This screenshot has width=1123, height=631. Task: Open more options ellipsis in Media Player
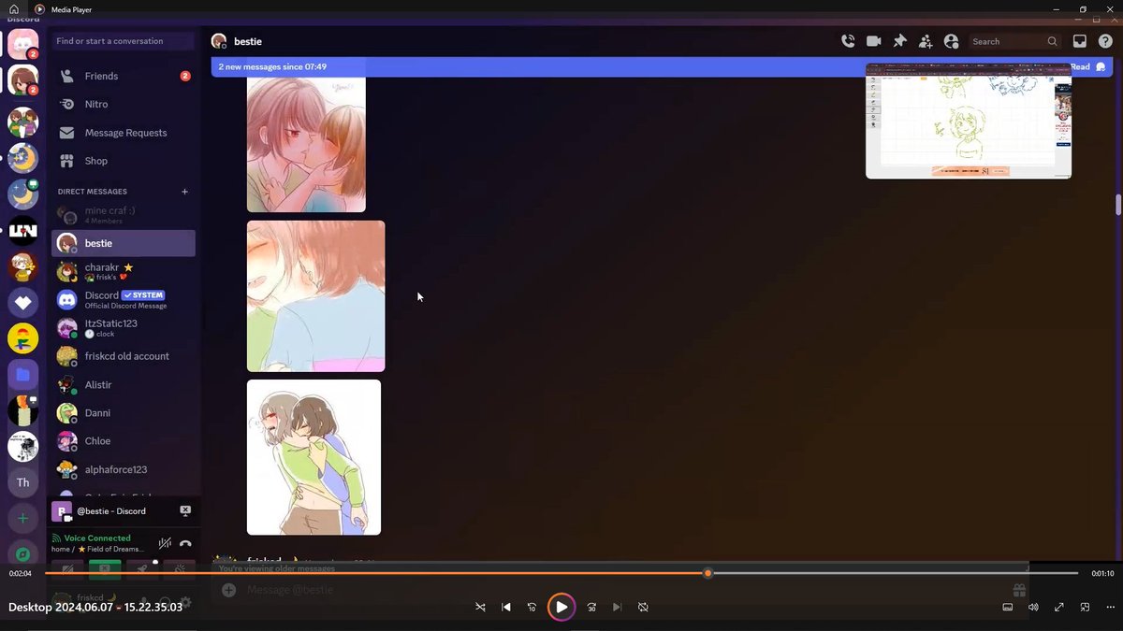1111,607
